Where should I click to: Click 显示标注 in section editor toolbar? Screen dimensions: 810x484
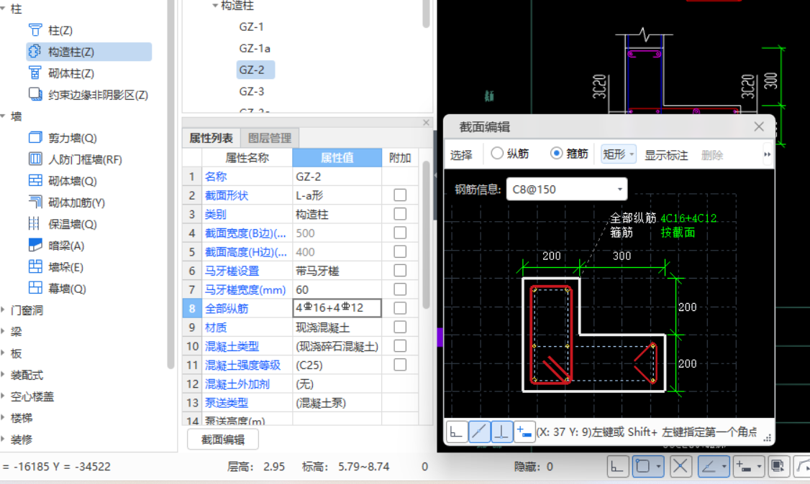click(x=666, y=155)
